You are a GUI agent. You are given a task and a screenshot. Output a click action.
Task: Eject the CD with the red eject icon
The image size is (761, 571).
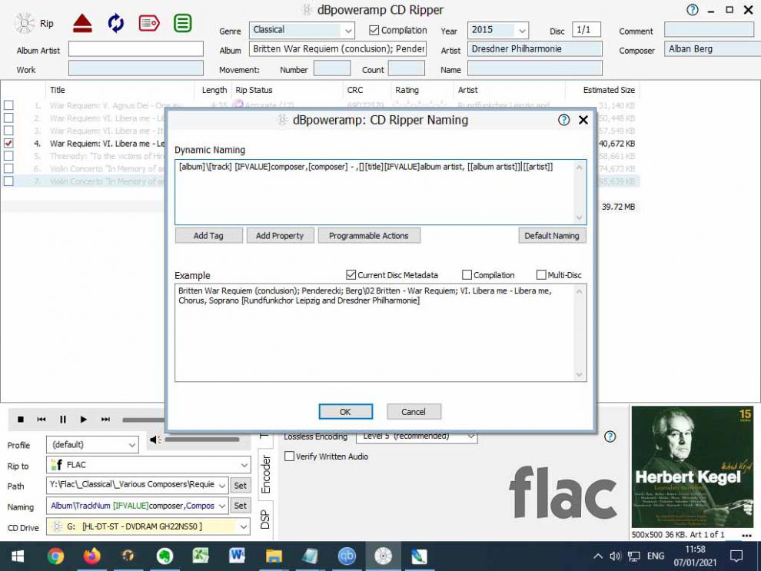[83, 24]
